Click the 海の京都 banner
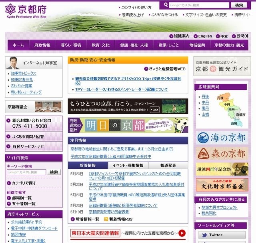 pos(222,138)
